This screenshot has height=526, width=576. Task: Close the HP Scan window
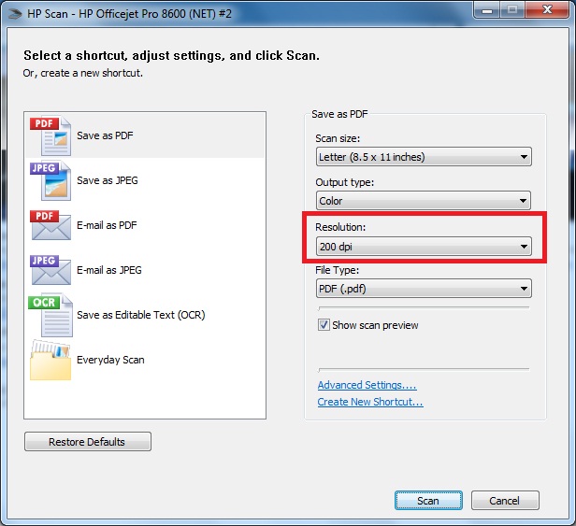tap(547, 10)
